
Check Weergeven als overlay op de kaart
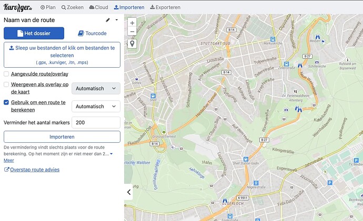coord(6,85)
